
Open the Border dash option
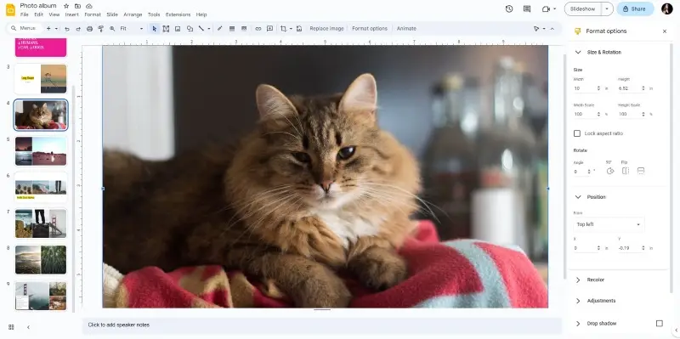coord(244,29)
